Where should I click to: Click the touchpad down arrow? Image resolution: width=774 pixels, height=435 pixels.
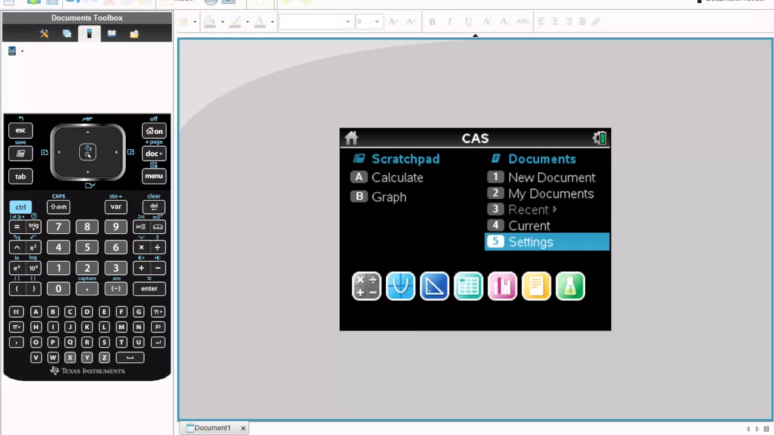88,173
